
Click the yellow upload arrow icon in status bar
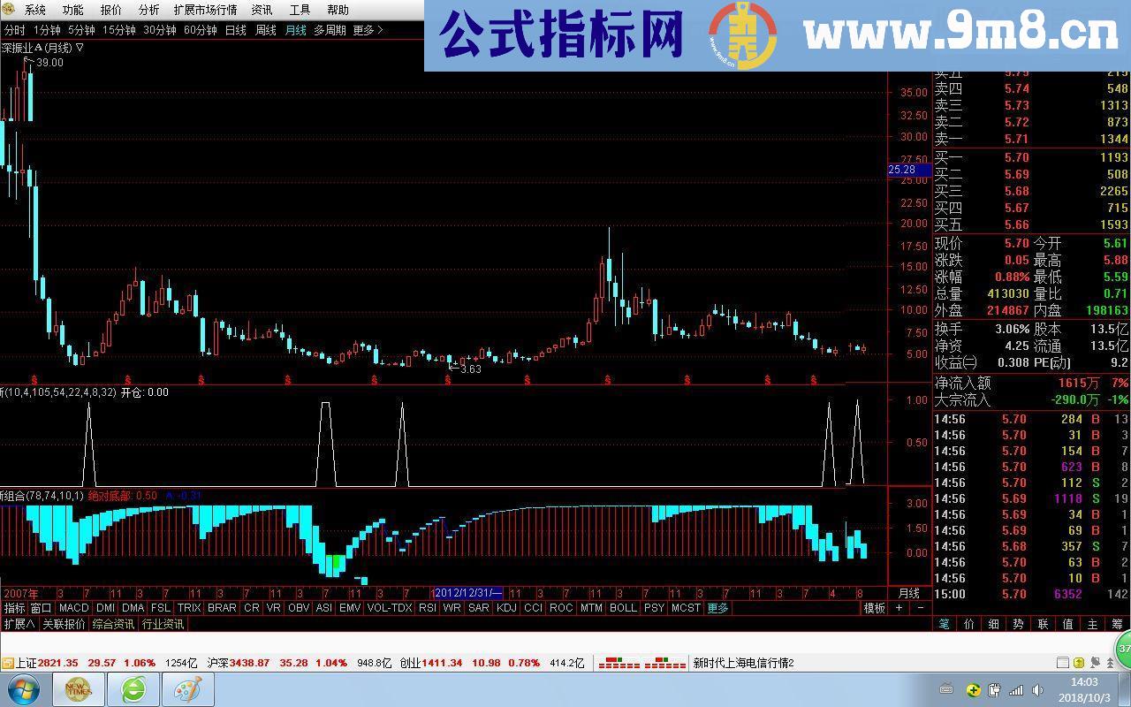click(x=1079, y=662)
